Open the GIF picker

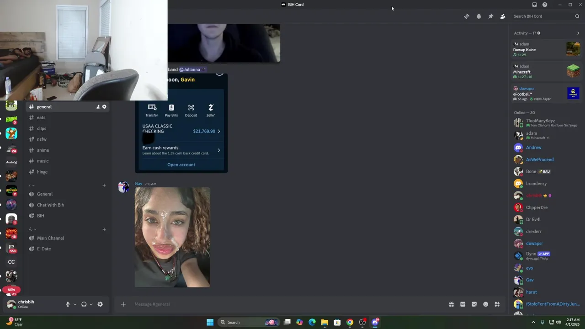coord(463,304)
